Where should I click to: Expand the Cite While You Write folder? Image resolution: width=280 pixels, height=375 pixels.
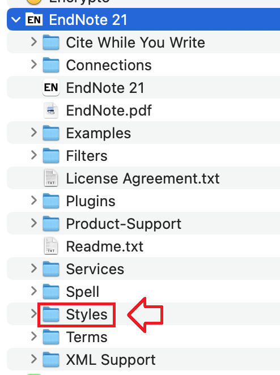click(x=34, y=42)
